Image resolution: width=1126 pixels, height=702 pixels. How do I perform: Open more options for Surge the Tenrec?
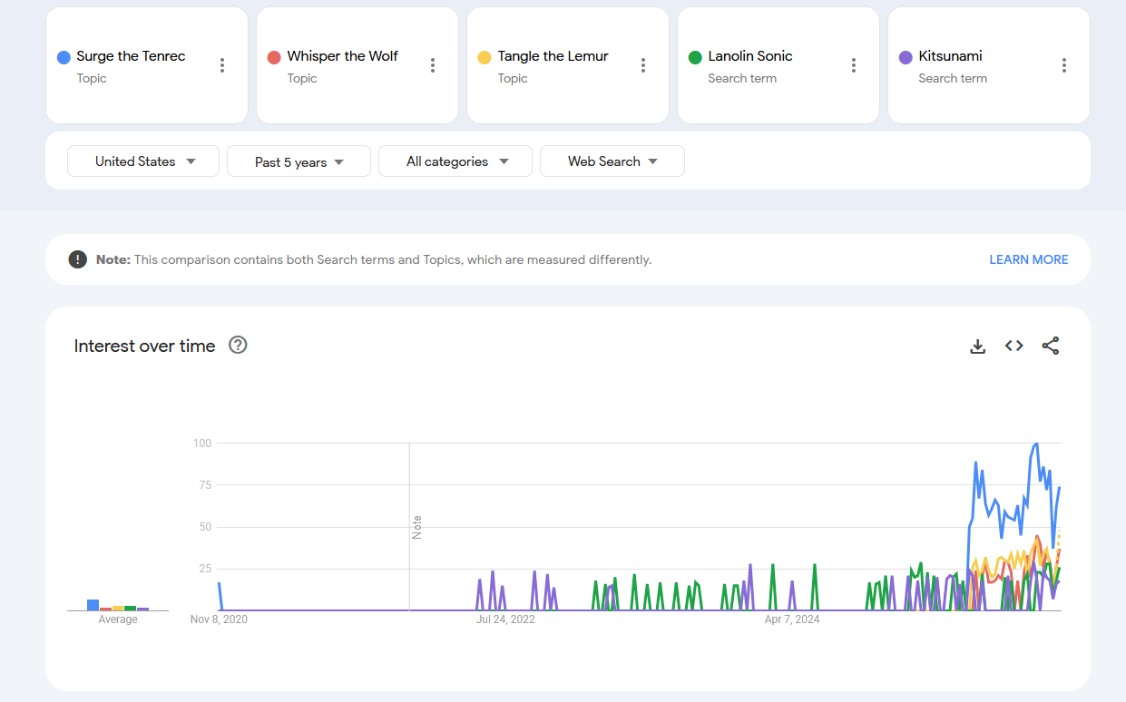222,65
